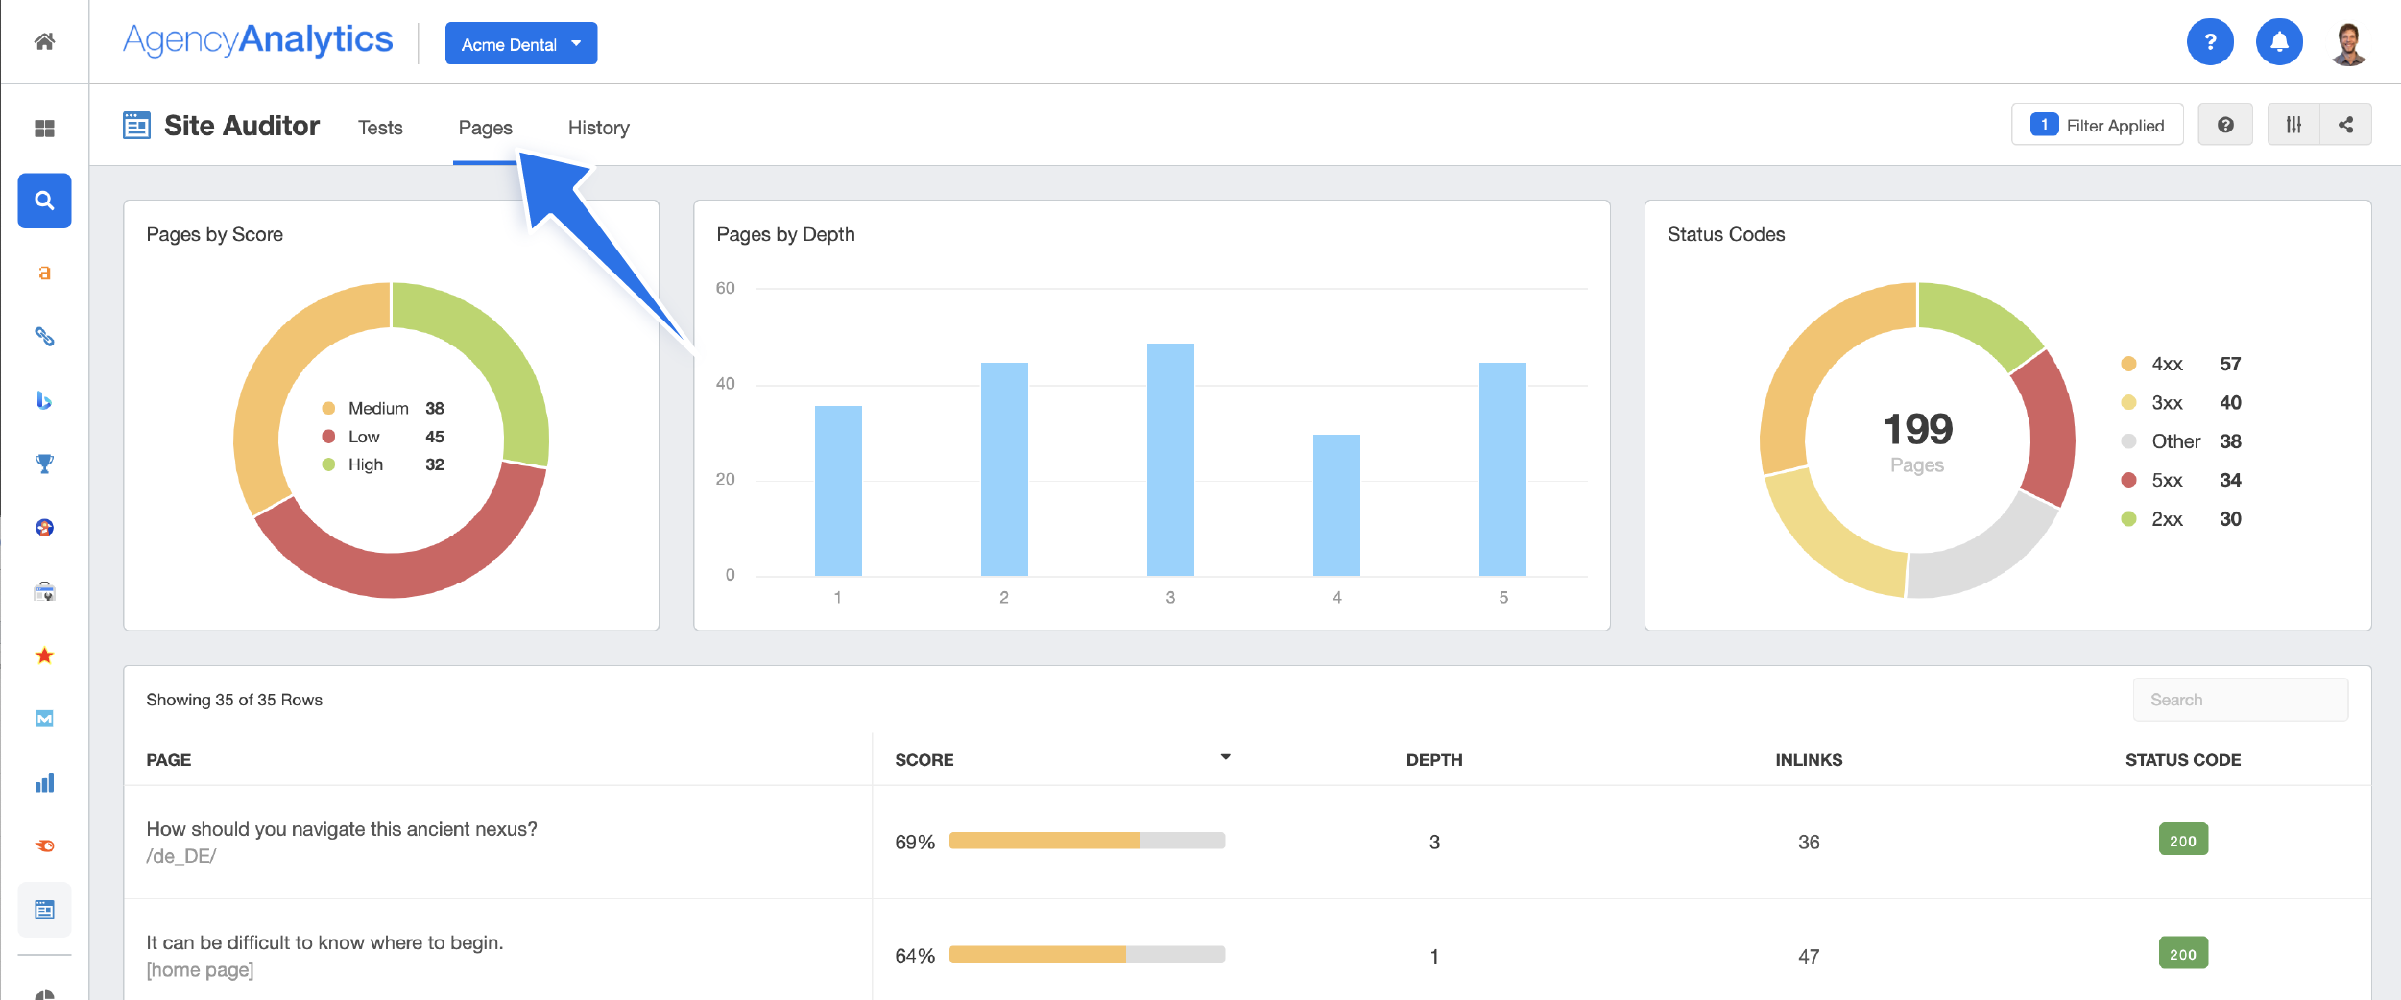Click the Filter Applied button

coord(2098,124)
